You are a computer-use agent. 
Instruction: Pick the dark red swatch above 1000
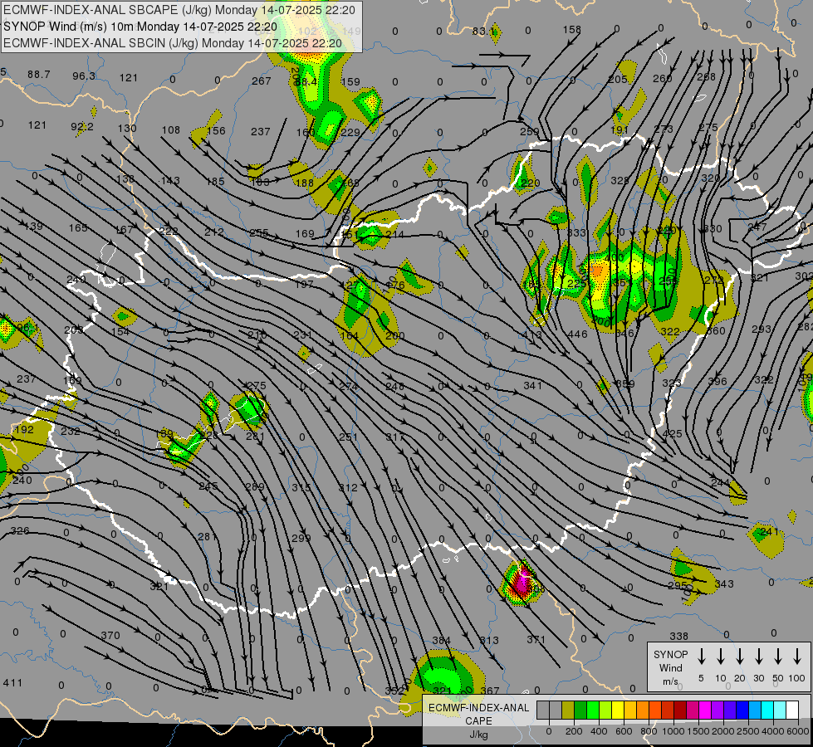coord(680,710)
